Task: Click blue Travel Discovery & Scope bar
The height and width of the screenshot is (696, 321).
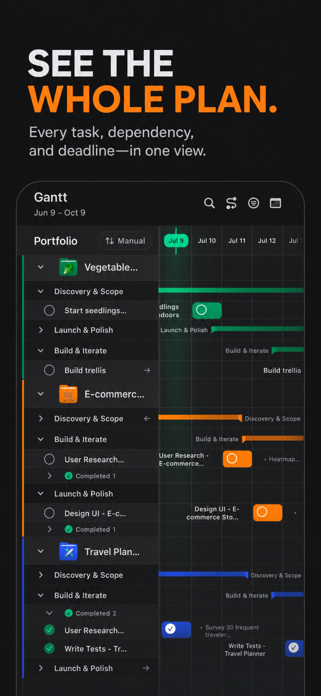Action: [x=203, y=574]
